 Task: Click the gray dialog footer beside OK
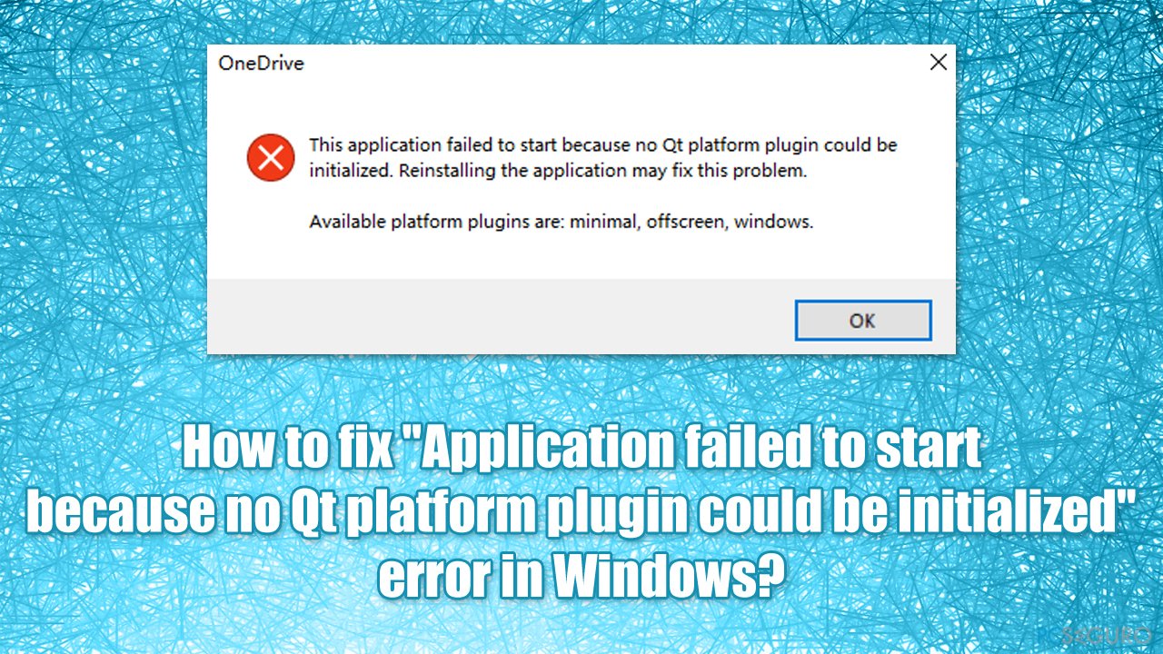(500, 316)
